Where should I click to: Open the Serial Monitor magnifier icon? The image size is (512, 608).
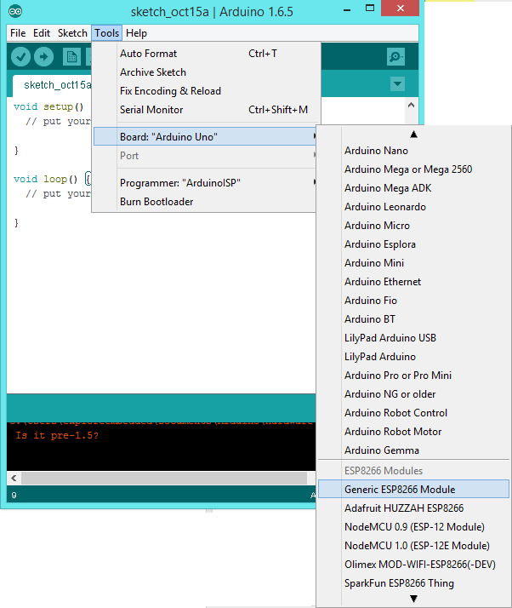[395, 57]
